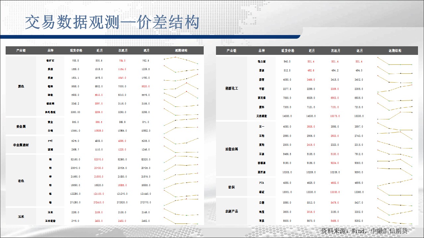Click the red value 492.6

311,71
